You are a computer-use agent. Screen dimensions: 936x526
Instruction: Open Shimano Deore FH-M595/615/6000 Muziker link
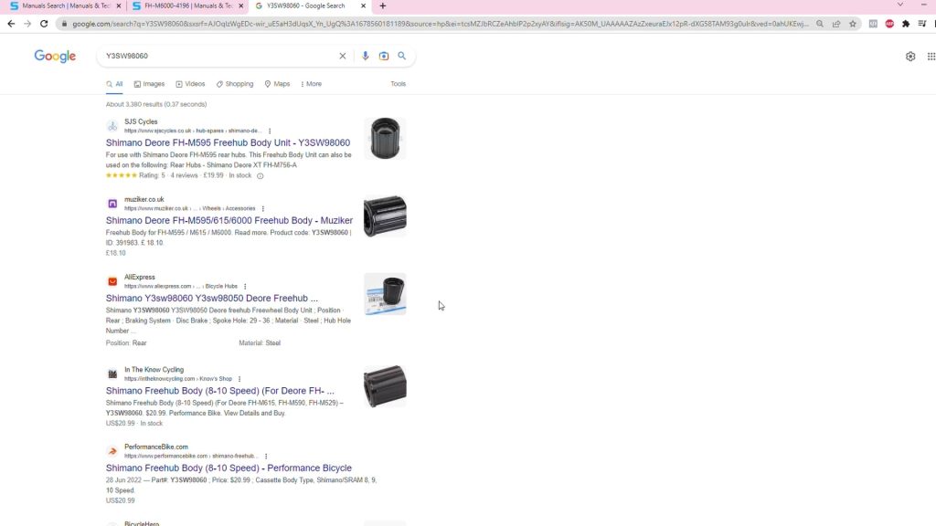(229, 221)
